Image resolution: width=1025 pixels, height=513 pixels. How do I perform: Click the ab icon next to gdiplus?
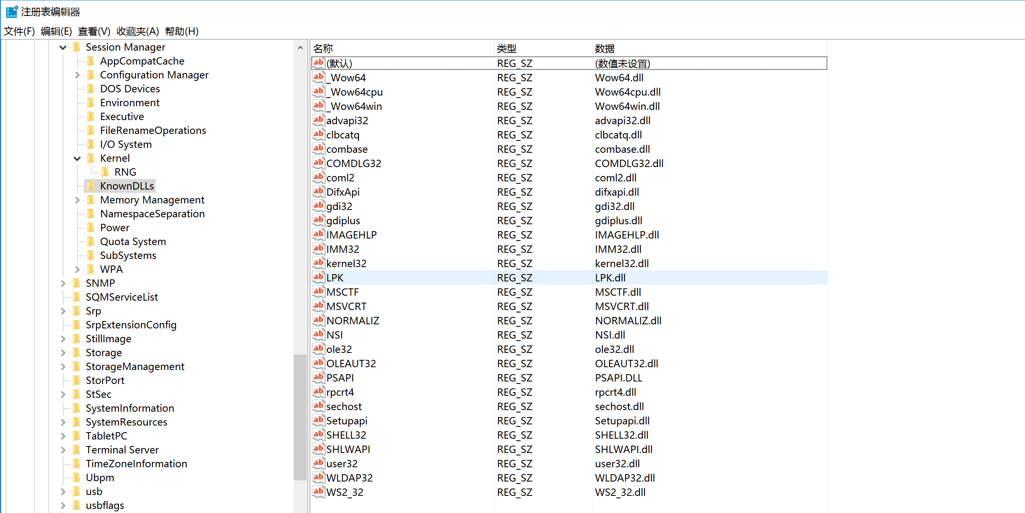[319, 220]
